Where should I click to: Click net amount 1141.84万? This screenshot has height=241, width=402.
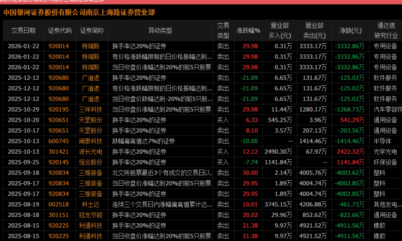[351, 162]
